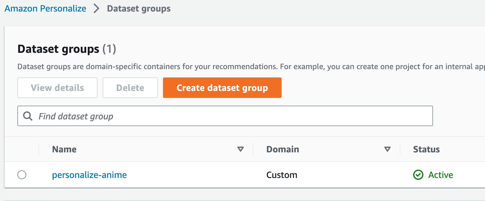This screenshot has height=201, width=485.
Task: Click the Delete button
Action: (x=130, y=88)
